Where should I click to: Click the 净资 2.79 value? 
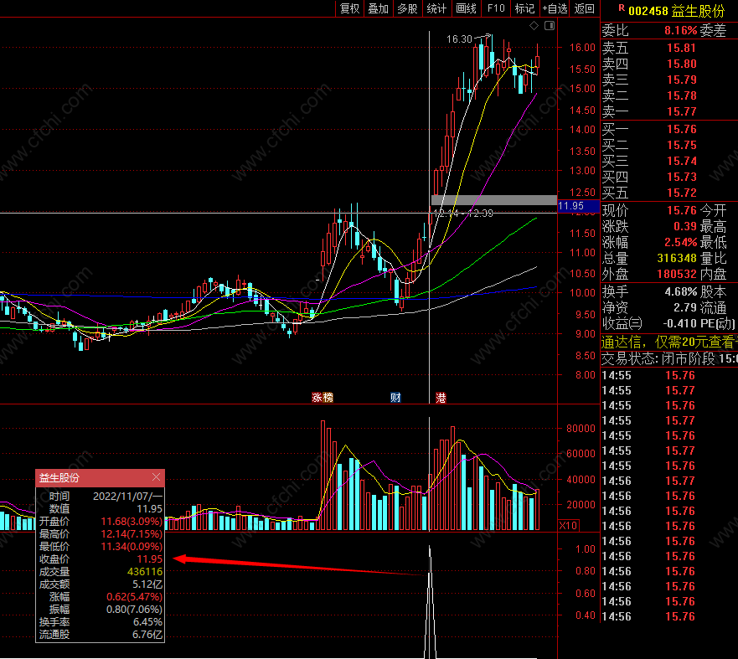coord(685,307)
